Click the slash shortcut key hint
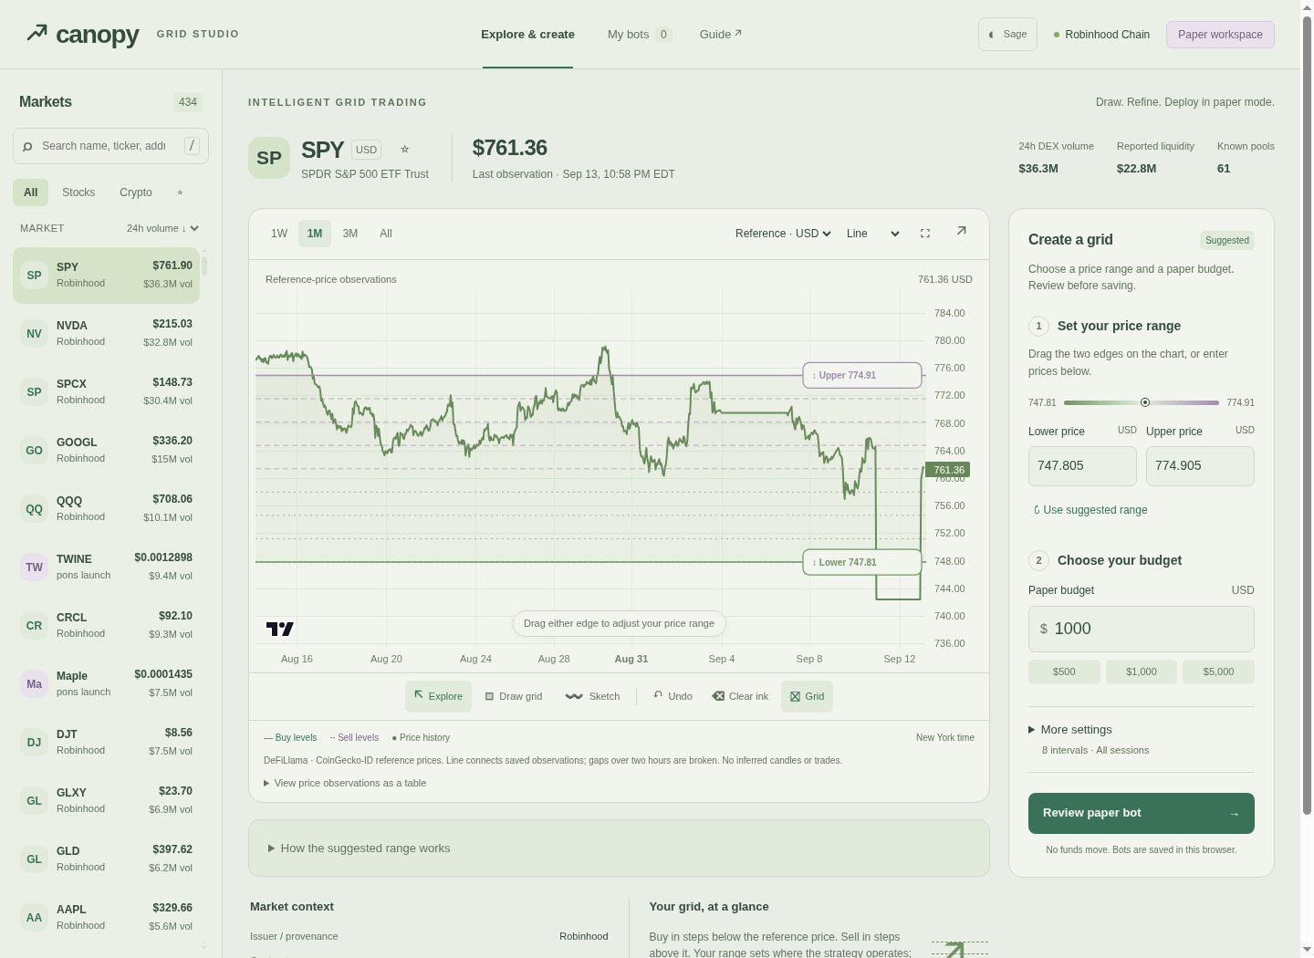Image resolution: width=1314 pixels, height=958 pixels. tap(192, 146)
